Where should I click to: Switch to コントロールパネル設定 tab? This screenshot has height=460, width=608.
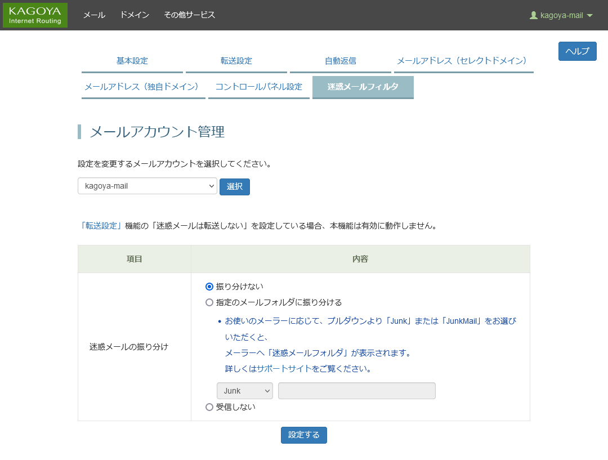click(x=258, y=87)
